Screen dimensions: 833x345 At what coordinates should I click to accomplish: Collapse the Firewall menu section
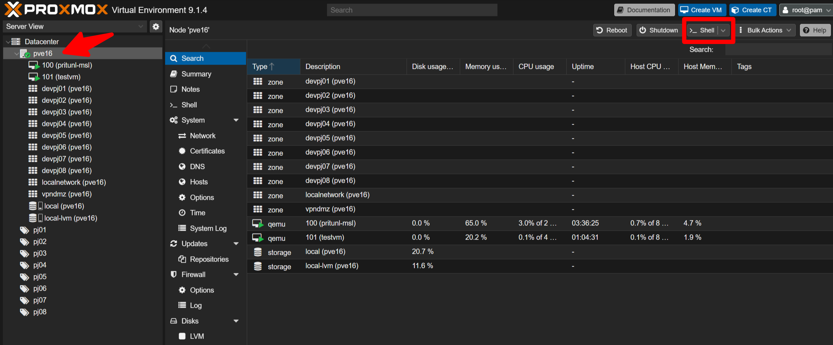[x=236, y=275]
